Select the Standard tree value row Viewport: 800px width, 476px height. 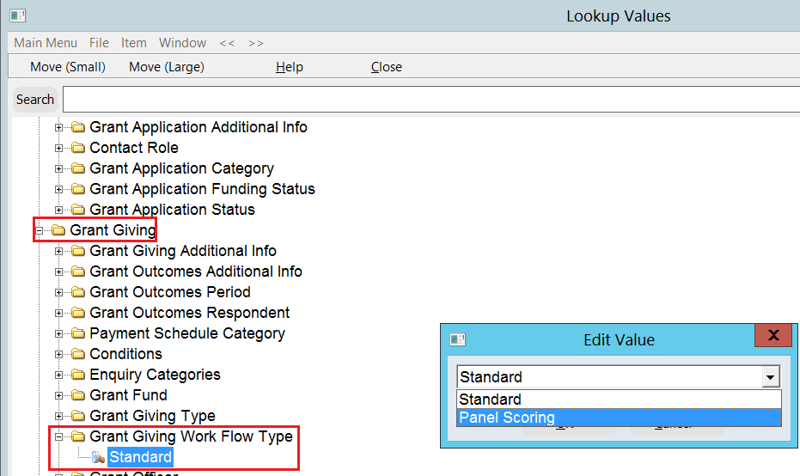[140, 457]
